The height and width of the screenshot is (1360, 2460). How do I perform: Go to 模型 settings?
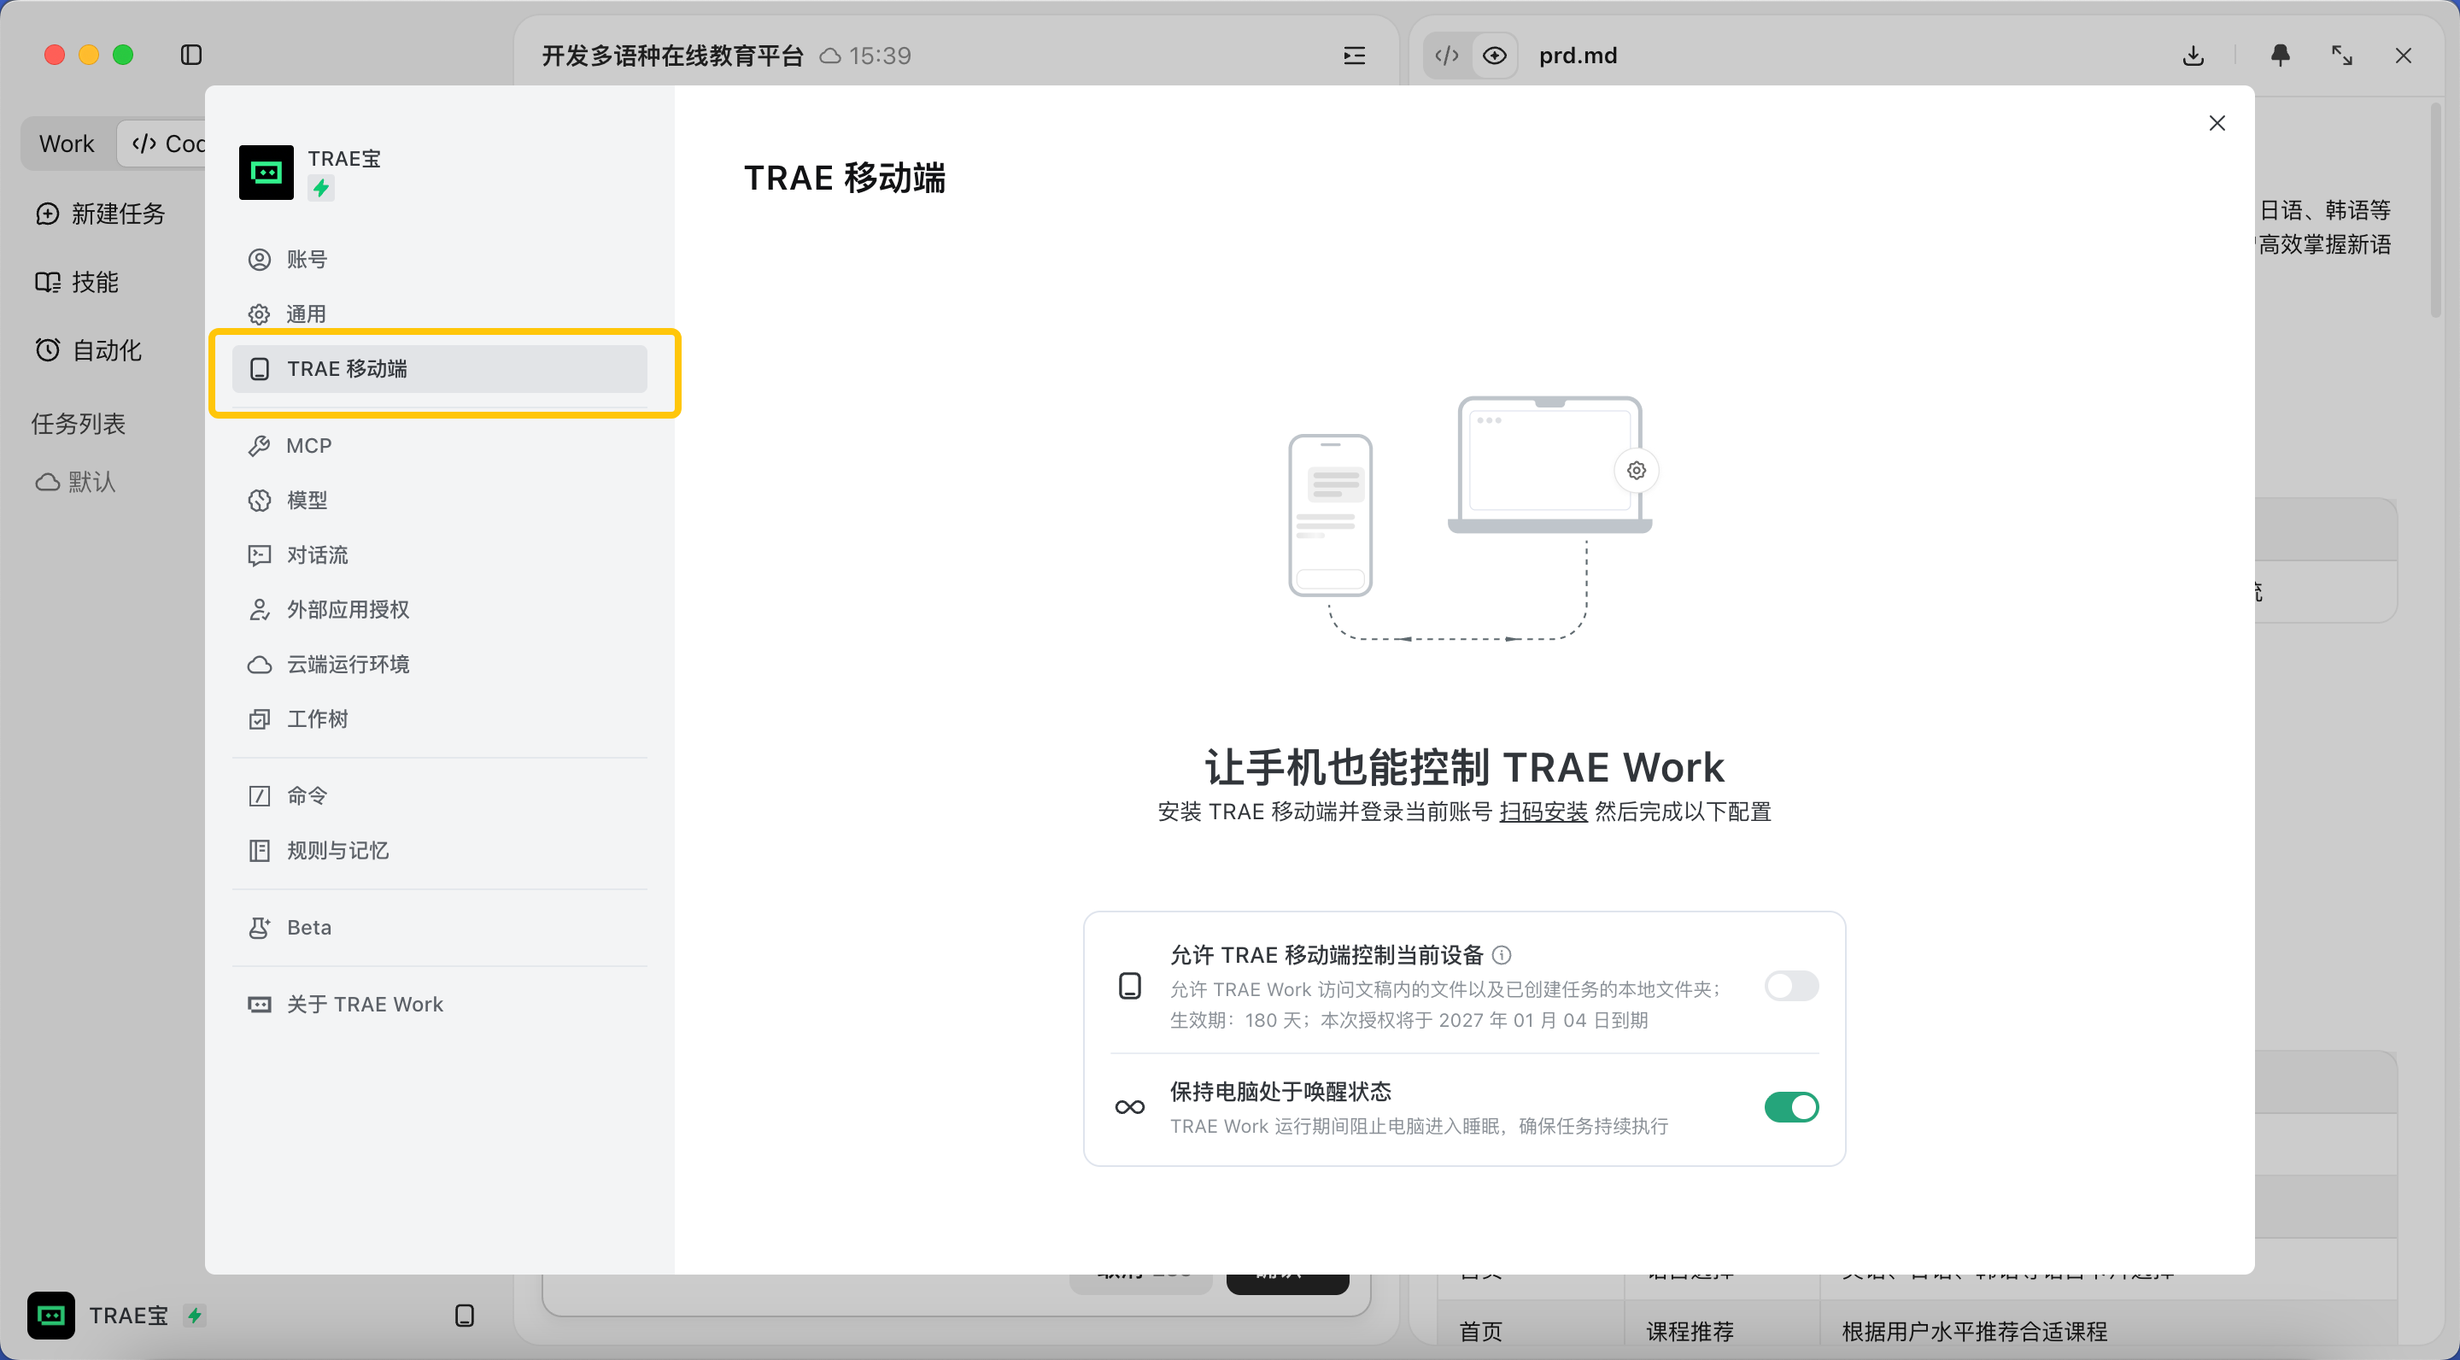439,501
